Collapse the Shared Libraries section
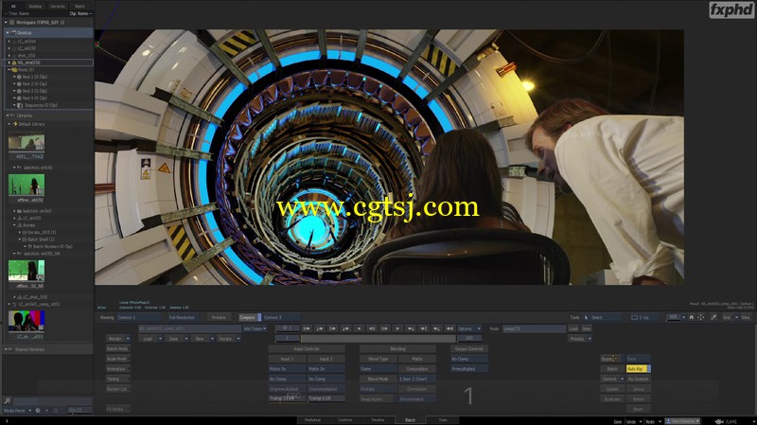 click(x=6, y=349)
